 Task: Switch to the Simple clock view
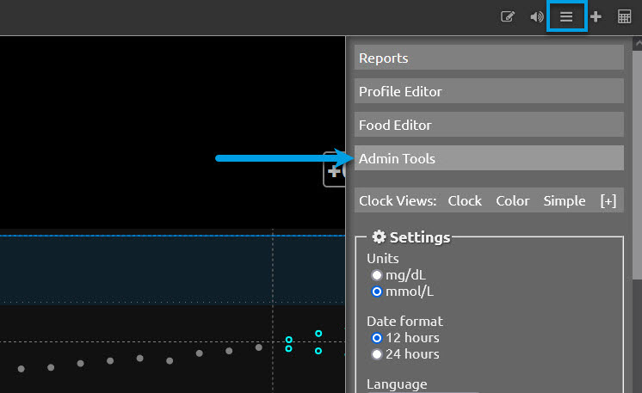point(565,200)
